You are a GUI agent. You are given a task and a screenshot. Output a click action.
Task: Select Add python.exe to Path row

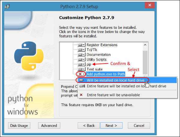click(106, 74)
